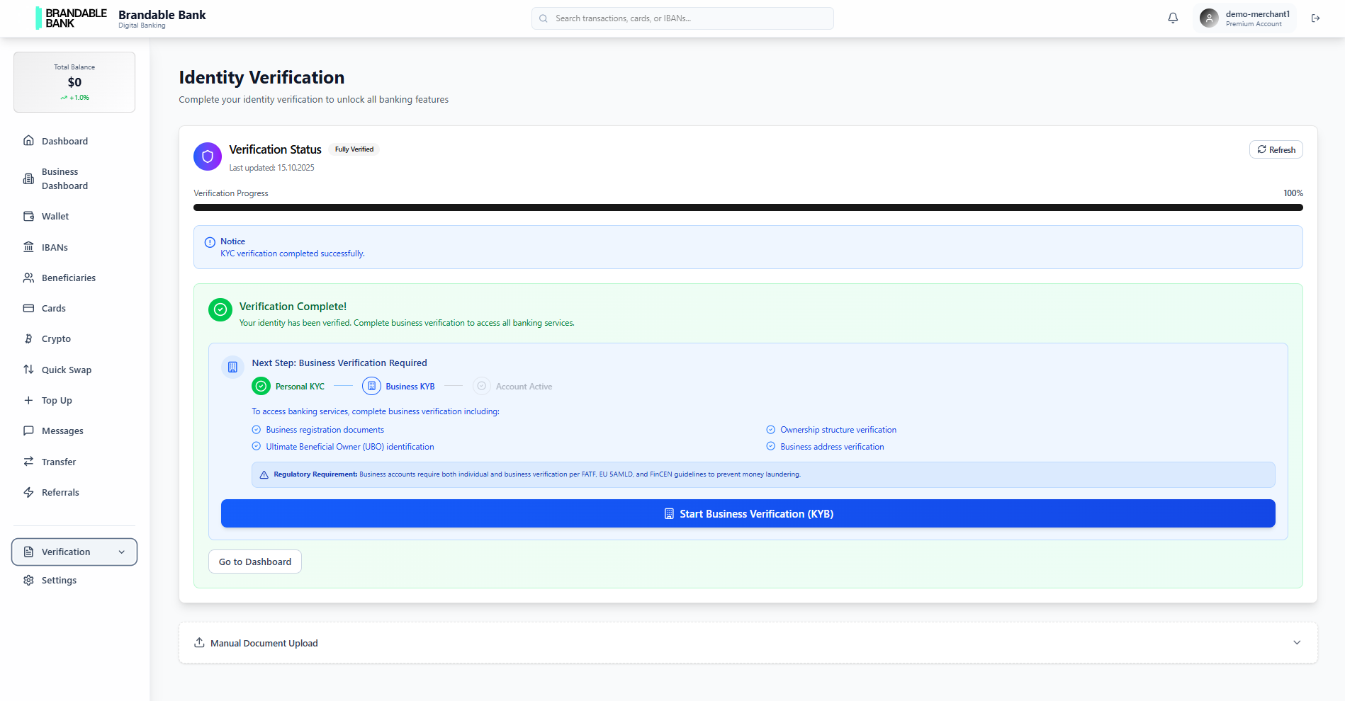The width and height of the screenshot is (1345, 701).
Task: Select the Quick Swap icon
Action: coord(28,369)
